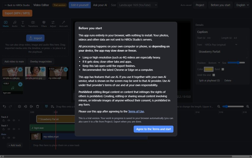
Task: Click the add-track list icon beside magnet
Action: (x=52, y=106)
